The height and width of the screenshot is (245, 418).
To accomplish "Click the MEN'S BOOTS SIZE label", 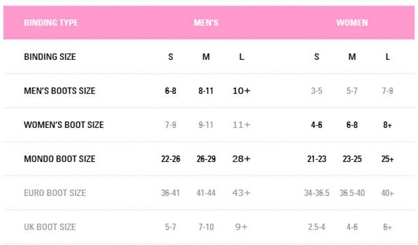I will pos(59,91).
